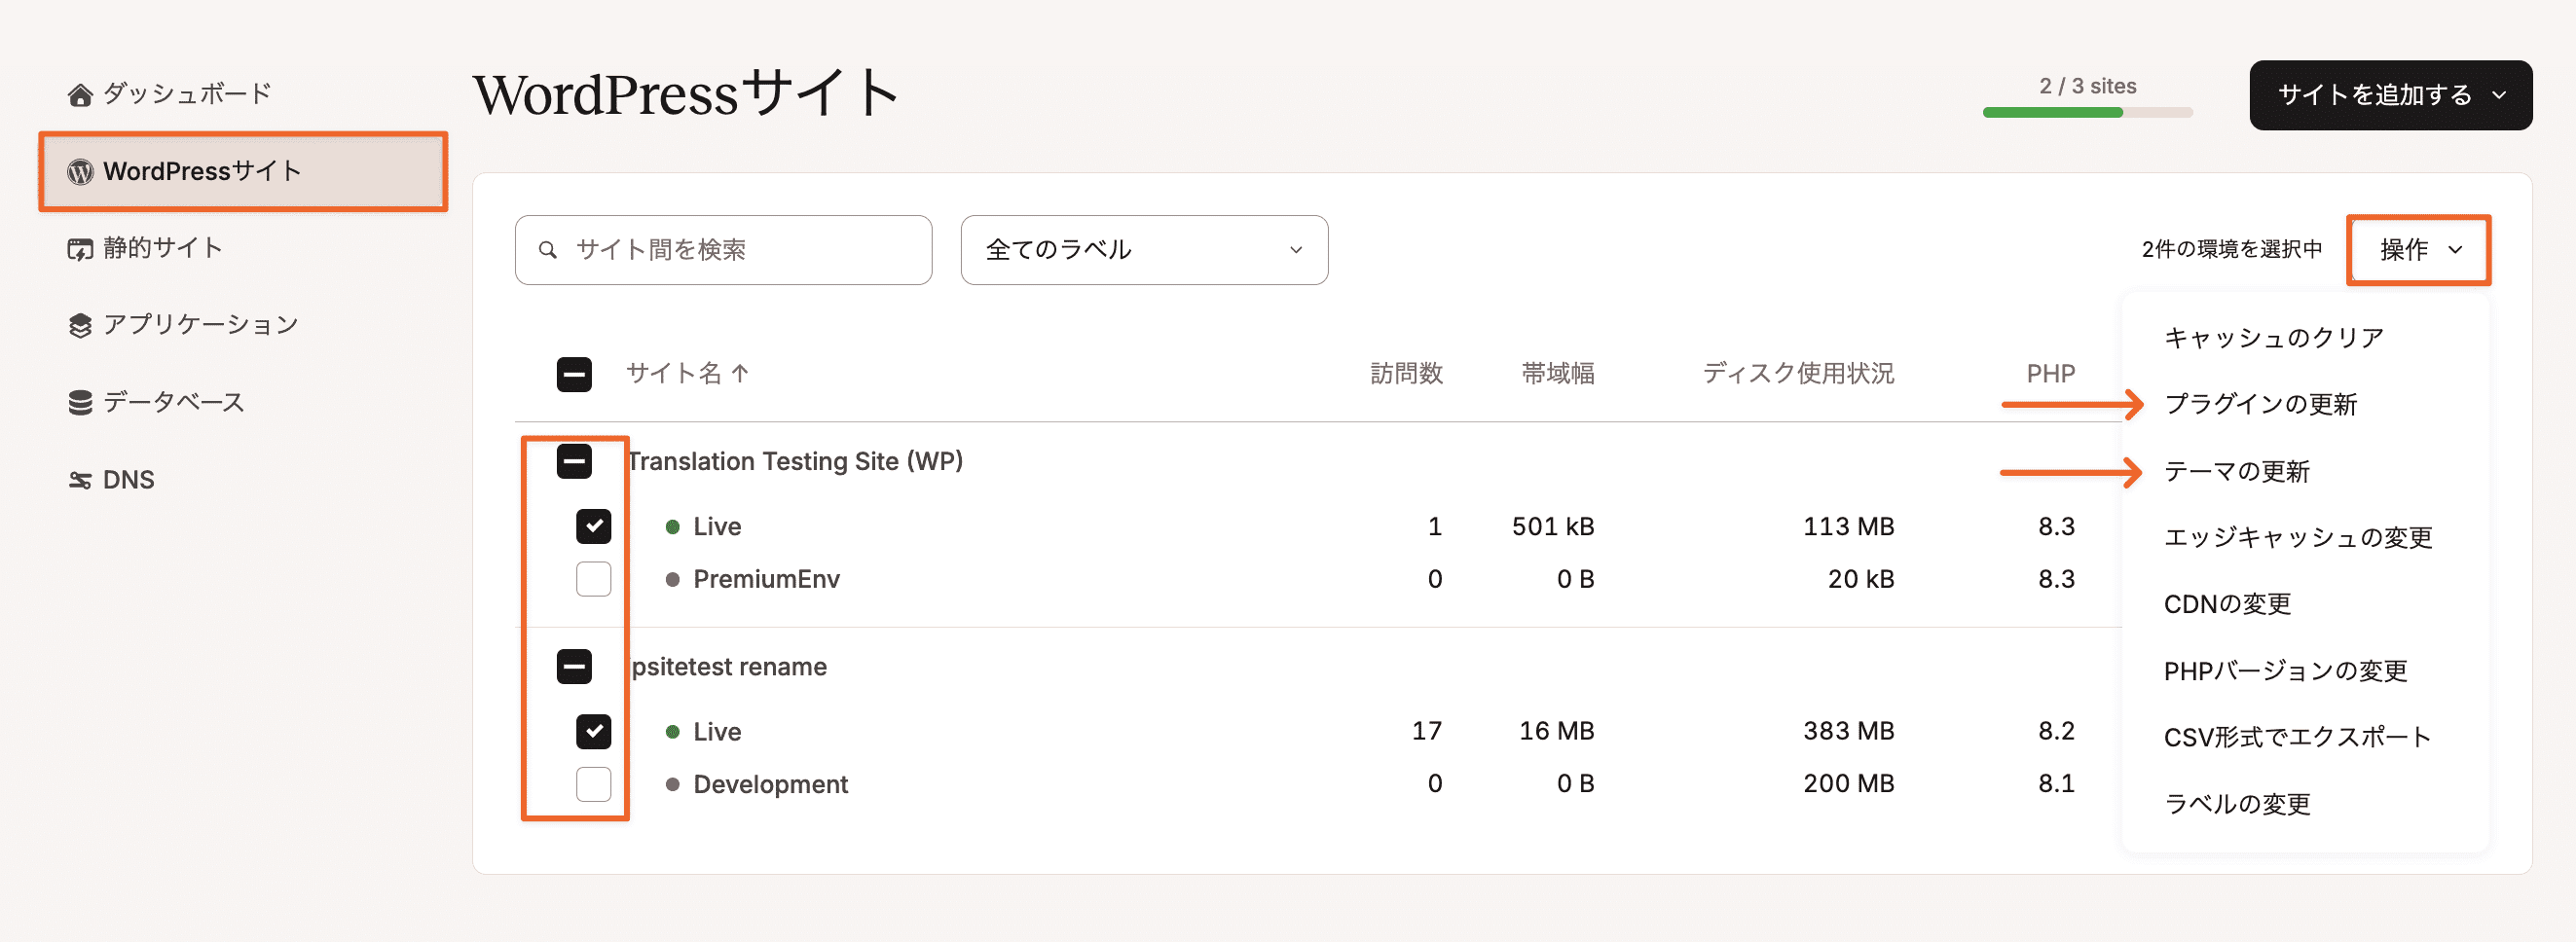Screen dimensions: 2576x942
Task: Select キャッシュのクリア from actions menu
Action: [2274, 338]
